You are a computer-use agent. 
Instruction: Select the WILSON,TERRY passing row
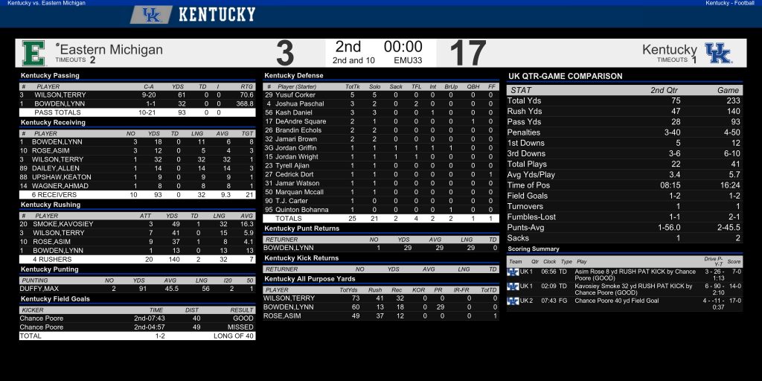137,95
